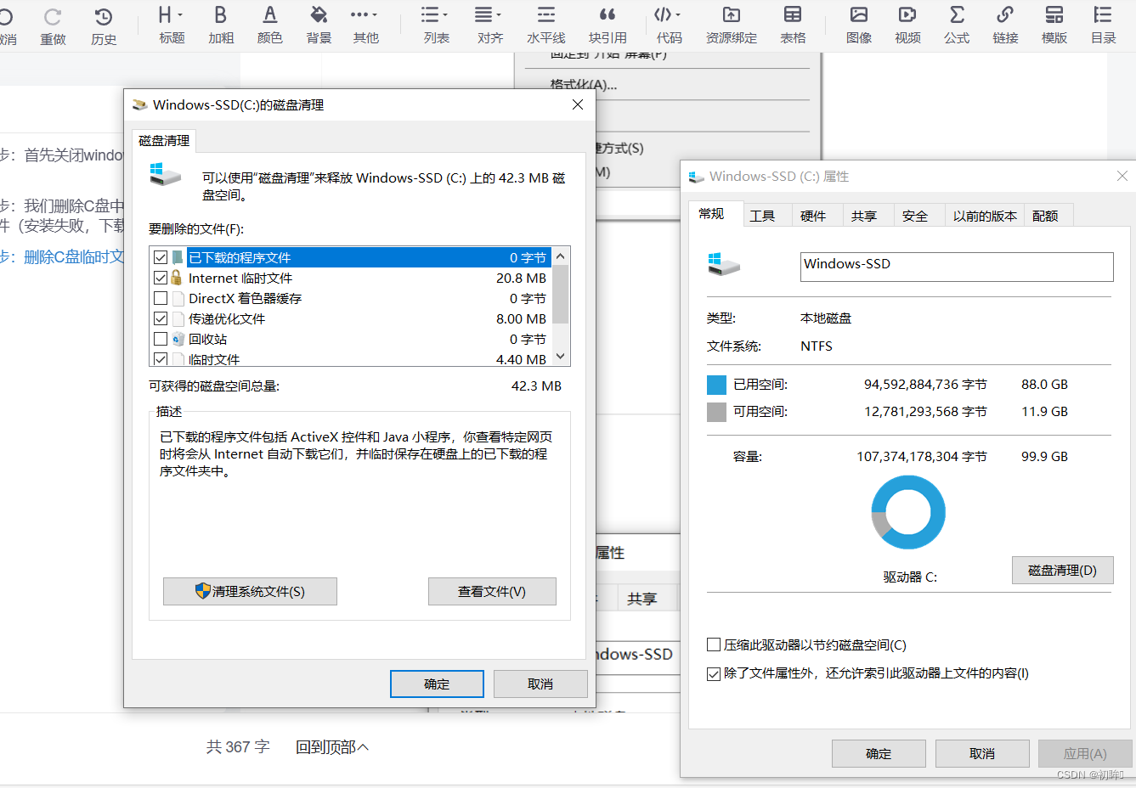The width and height of the screenshot is (1136, 788).
Task: Check DirectX 着色器缓存 checkbox
Action: pyautogui.click(x=161, y=298)
